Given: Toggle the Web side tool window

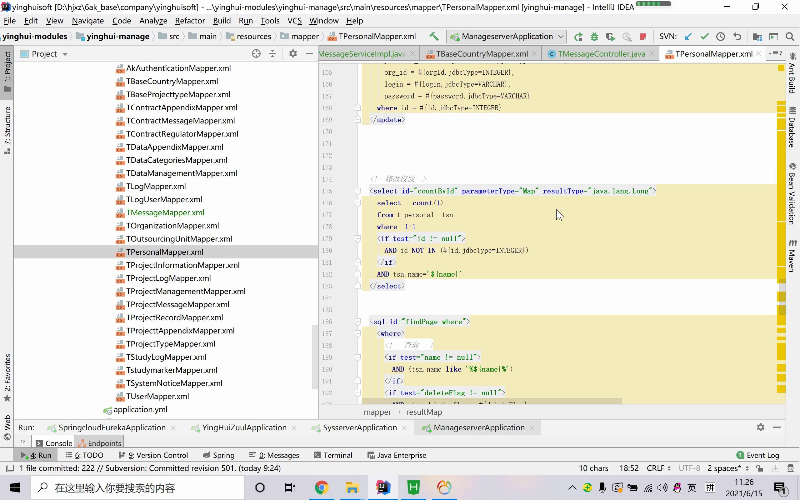Looking at the screenshot, I should tap(7, 427).
